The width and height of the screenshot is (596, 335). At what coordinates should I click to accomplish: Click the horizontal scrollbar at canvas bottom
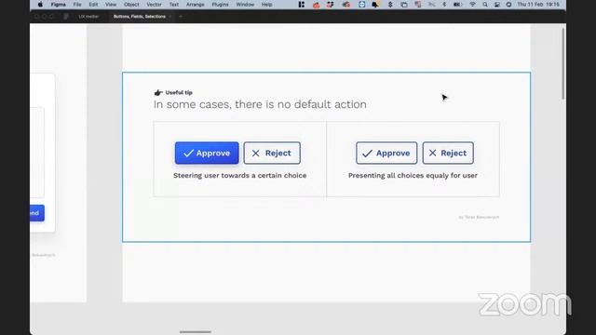click(x=196, y=332)
